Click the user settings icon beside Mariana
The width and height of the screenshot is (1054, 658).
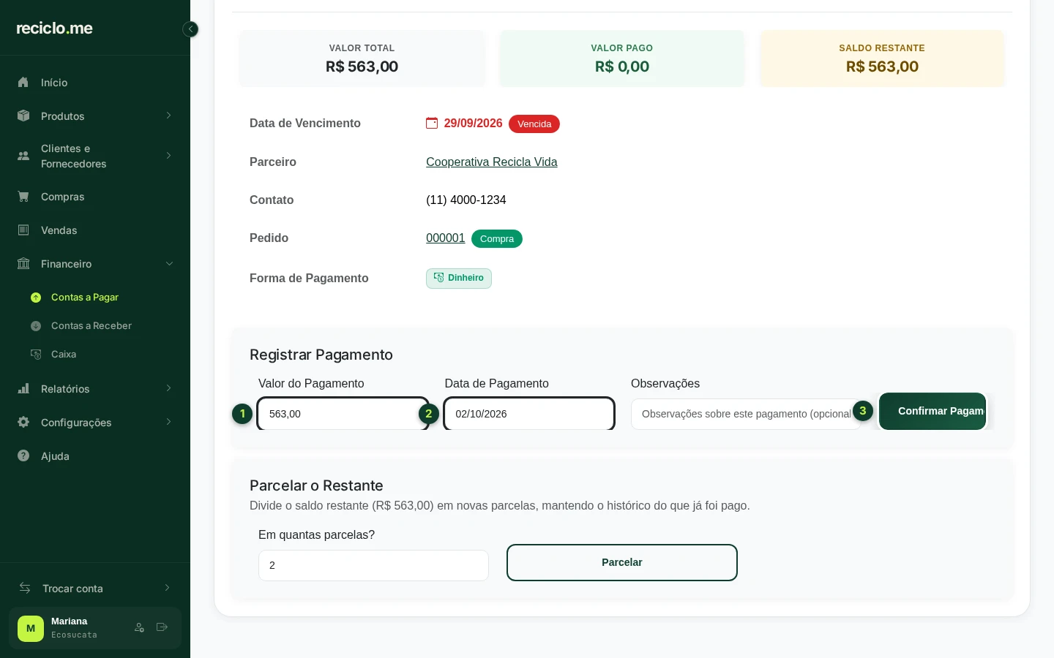[x=139, y=627]
